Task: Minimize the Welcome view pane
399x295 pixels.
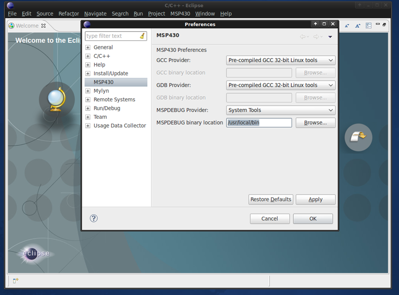Action: click(378, 24)
